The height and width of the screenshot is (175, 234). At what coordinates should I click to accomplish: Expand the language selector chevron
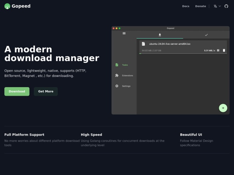coord(220,6)
